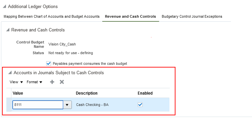This screenshot has width=252, height=122.
Task: Open the Value dropdown arrow for 8111
Action: [67, 105]
